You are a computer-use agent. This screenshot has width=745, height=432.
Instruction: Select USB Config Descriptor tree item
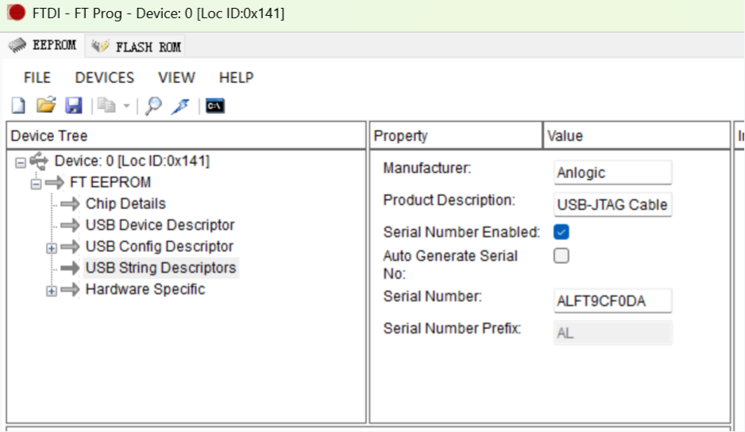[x=159, y=247]
